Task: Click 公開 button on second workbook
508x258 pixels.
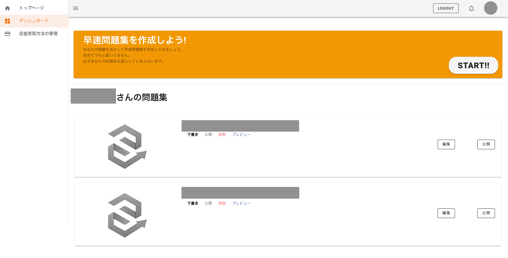Action: (486, 213)
